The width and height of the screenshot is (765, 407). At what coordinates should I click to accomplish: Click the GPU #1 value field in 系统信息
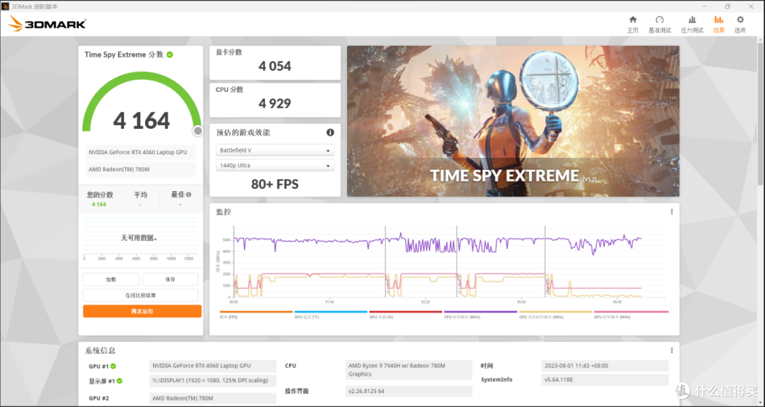pyautogui.click(x=212, y=366)
